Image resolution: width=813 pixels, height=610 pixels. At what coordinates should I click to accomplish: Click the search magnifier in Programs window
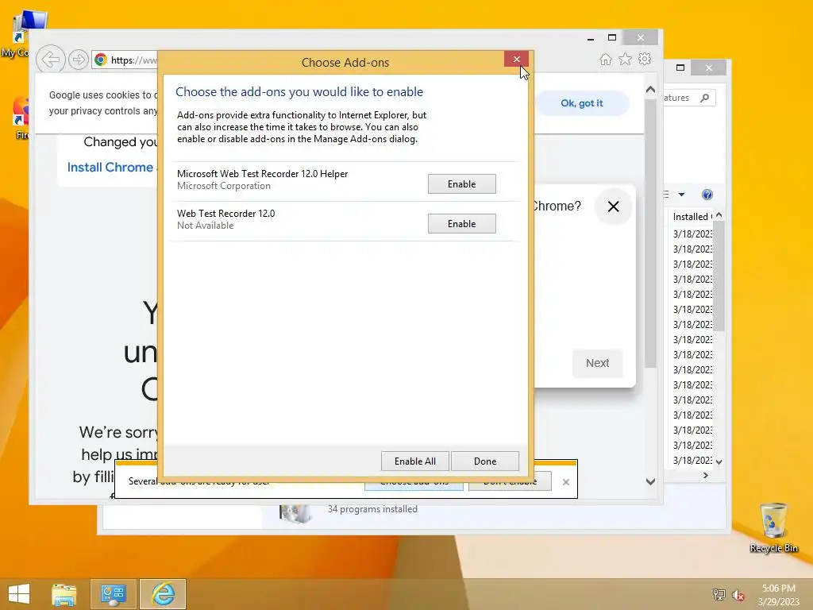[704, 98]
